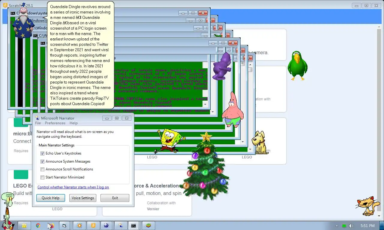Enable Announce Scroll Notifications
384x230 pixels.
pyautogui.click(x=42, y=169)
